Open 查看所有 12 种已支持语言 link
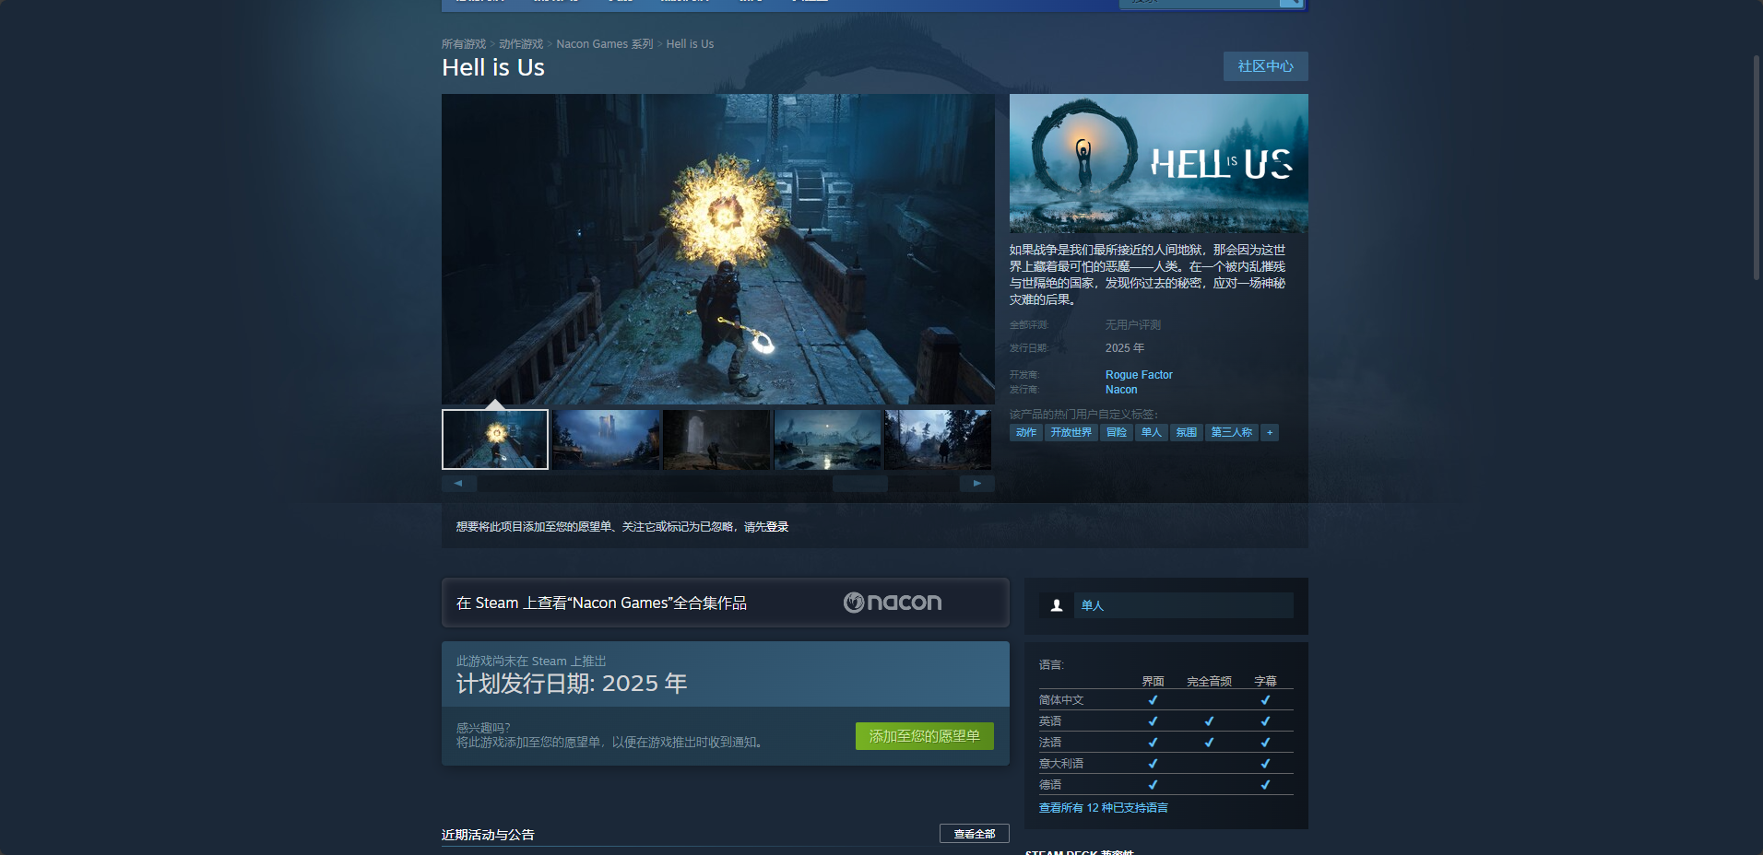This screenshot has width=1763, height=855. [x=1103, y=808]
